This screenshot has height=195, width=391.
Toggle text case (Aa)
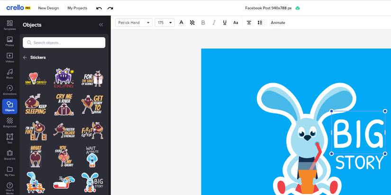pos(236,23)
